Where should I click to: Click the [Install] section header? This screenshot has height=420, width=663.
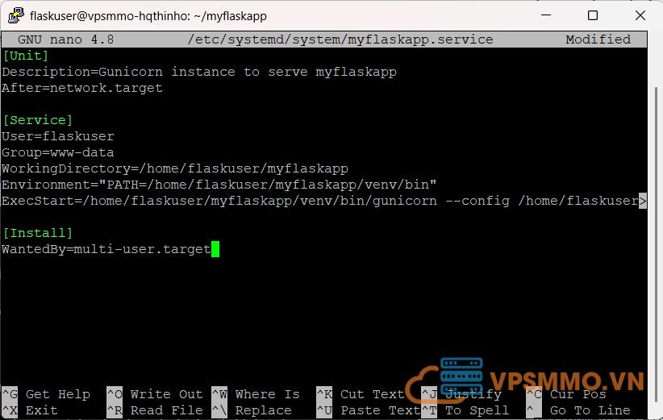(38, 233)
